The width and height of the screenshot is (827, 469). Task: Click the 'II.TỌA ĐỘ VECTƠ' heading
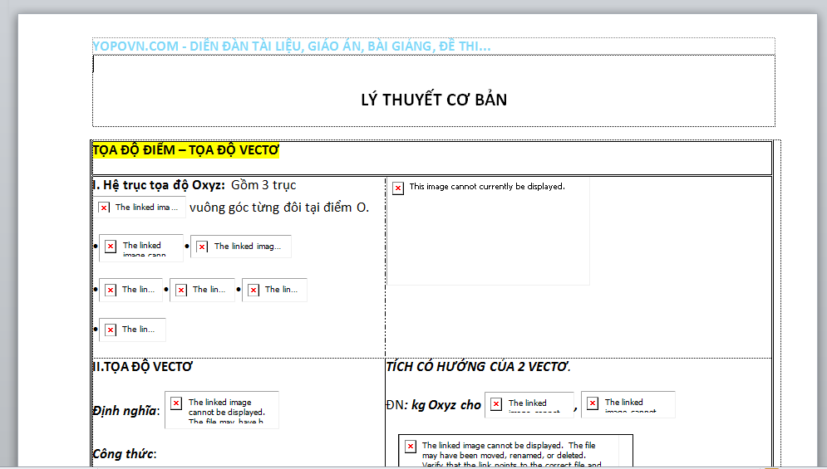(x=143, y=366)
